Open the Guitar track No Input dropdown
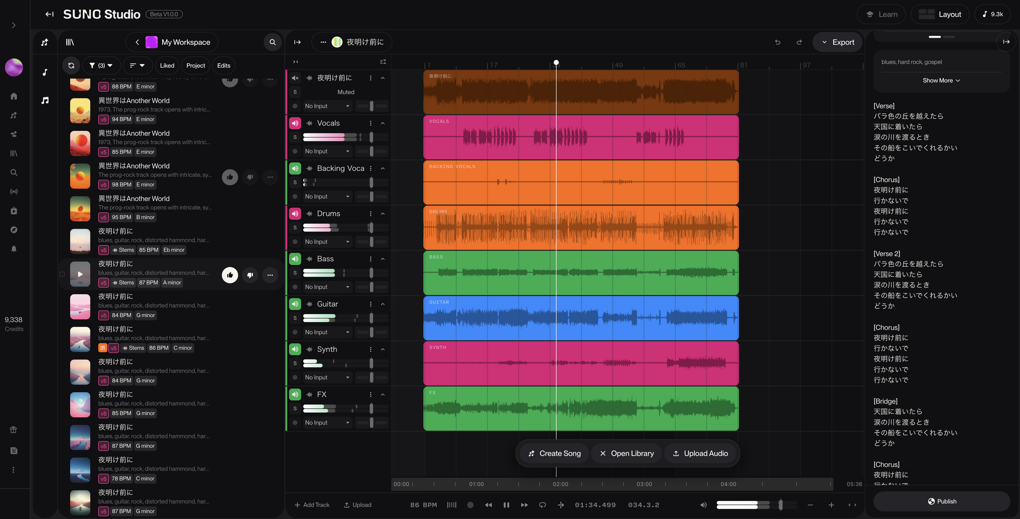1020x519 pixels. (327, 332)
